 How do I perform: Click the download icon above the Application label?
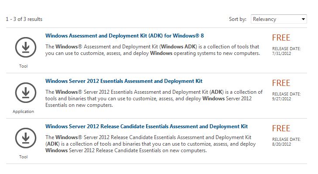click(26, 93)
